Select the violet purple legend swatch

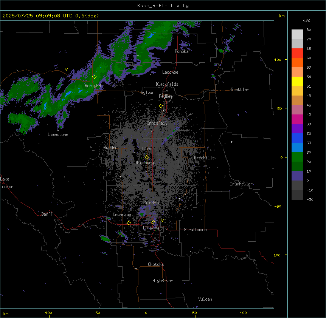pos(297,128)
